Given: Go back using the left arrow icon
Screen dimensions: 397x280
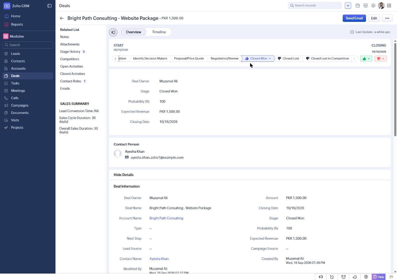Looking at the screenshot, I should point(62,18).
